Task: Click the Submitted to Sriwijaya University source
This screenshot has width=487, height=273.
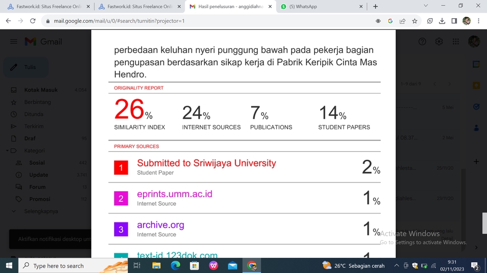Action: click(x=206, y=163)
